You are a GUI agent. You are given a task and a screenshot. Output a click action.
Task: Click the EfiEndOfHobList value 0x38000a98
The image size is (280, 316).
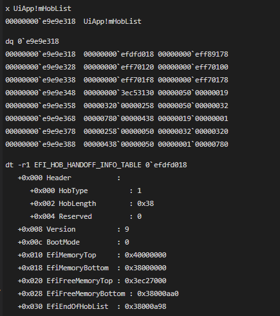145,306
